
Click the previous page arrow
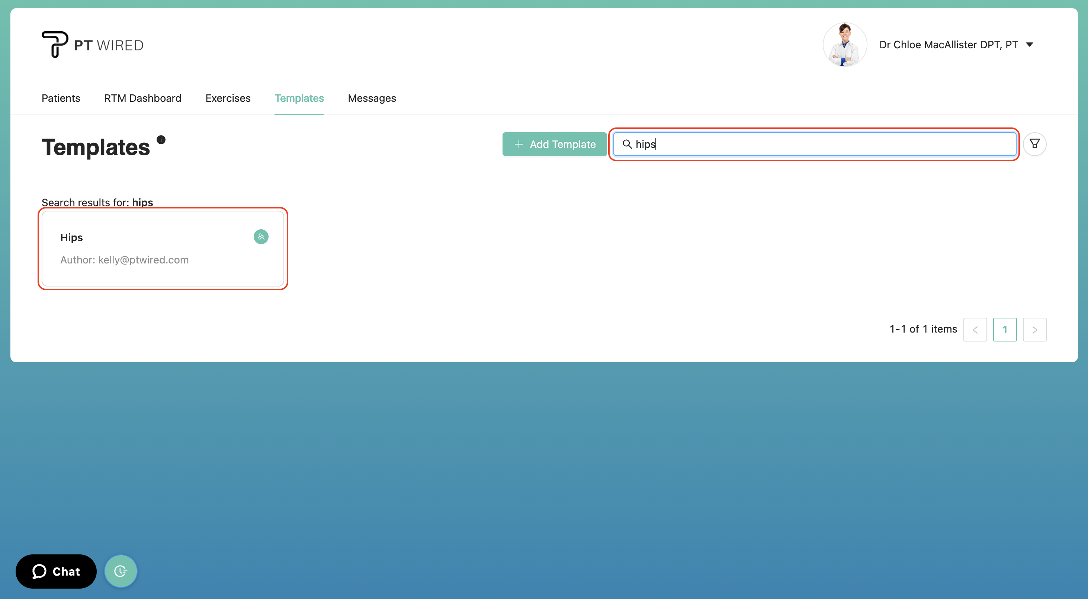(975, 330)
